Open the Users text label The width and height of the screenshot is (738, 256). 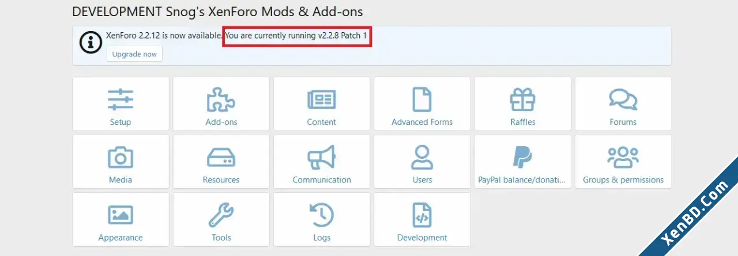tap(422, 179)
